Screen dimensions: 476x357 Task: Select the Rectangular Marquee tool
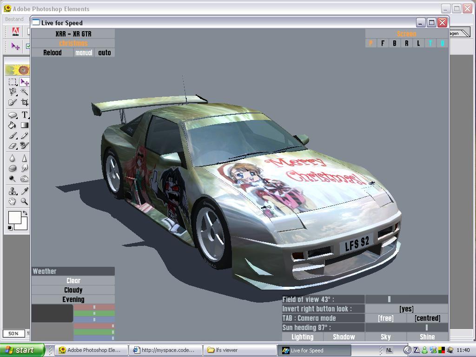tap(12, 82)
